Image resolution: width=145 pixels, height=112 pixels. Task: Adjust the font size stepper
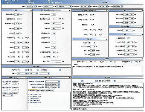click(115, 81)
